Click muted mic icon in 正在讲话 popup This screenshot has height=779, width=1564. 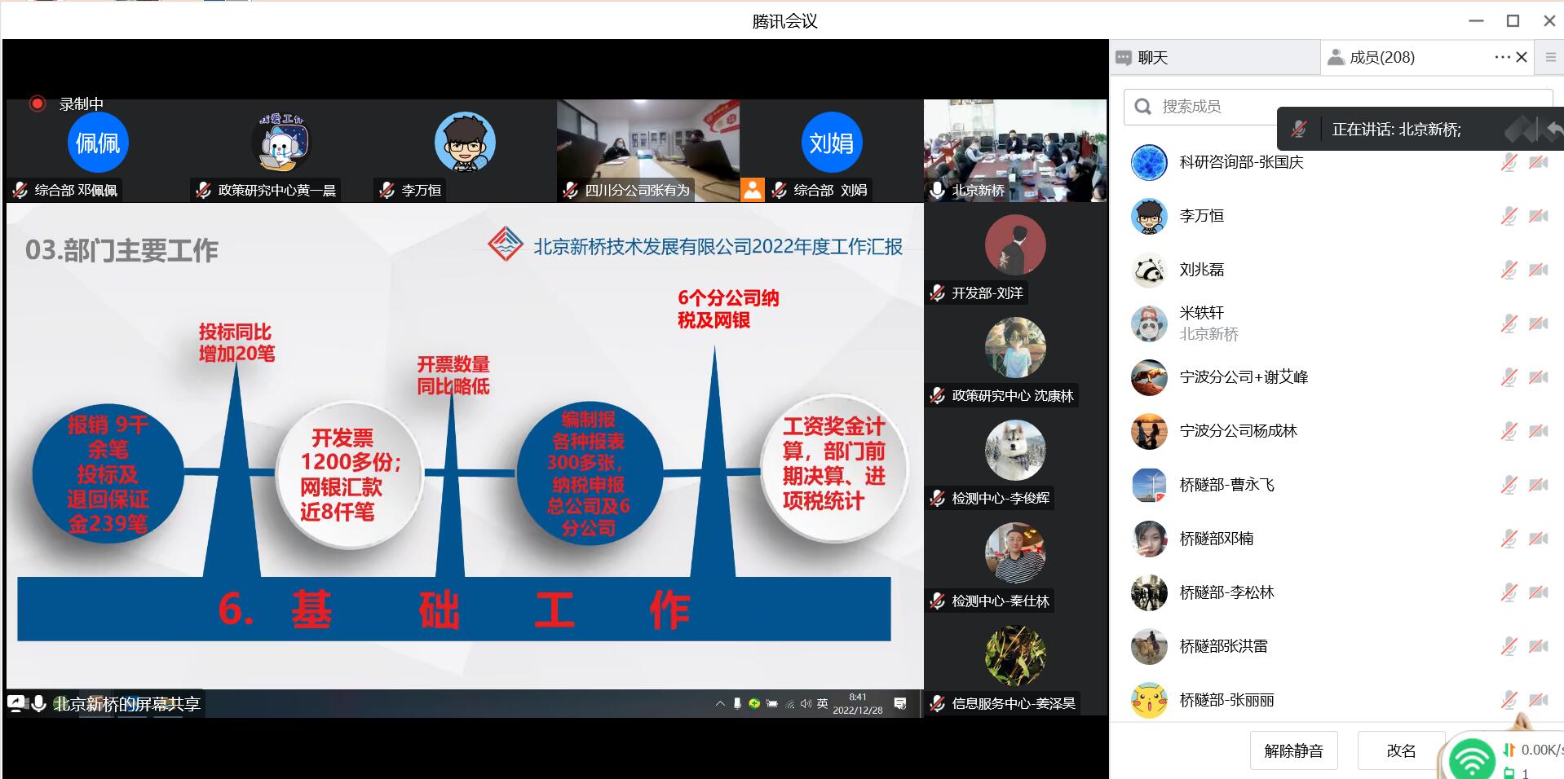coord(1299,129)
